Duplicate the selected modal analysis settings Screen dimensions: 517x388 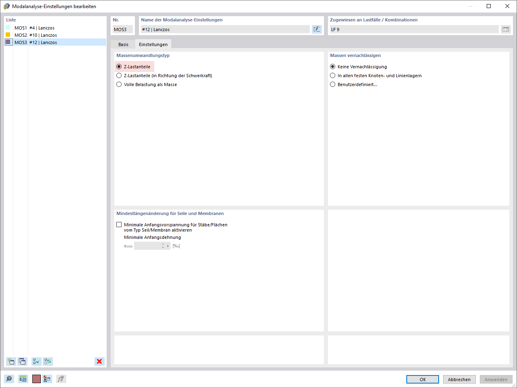point(22,361)
